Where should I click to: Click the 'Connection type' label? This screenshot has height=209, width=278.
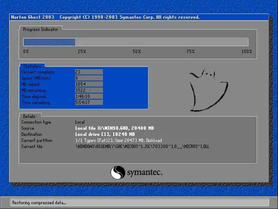tap(36, 122)
